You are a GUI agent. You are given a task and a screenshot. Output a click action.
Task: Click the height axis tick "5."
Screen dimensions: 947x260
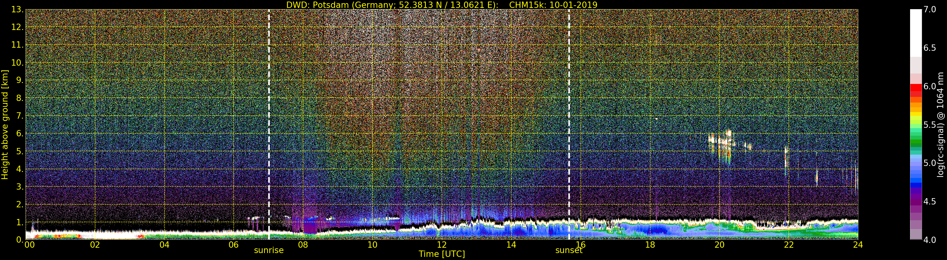point(20,151)
